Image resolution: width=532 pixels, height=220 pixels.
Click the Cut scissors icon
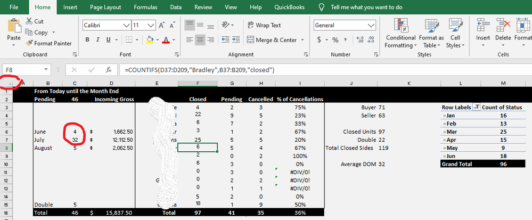pos(29,21)
